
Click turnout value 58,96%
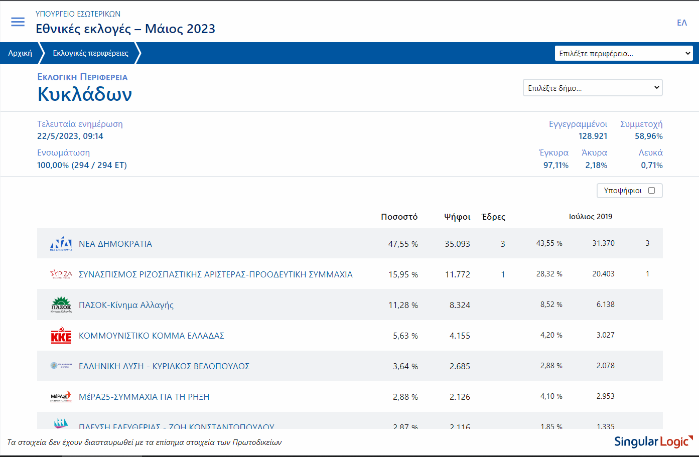tap(649, 136)
